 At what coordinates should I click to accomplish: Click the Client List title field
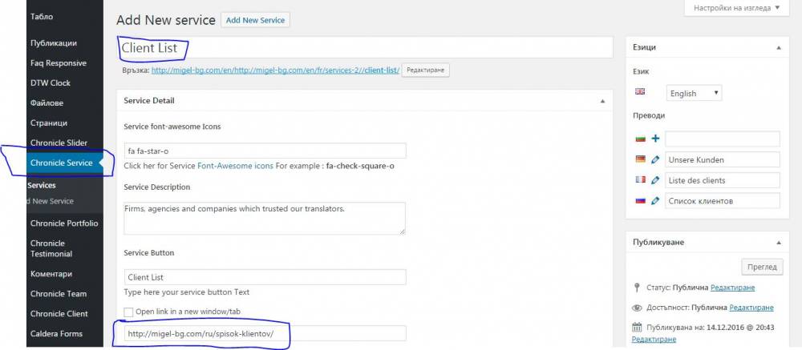click(365, 48)
